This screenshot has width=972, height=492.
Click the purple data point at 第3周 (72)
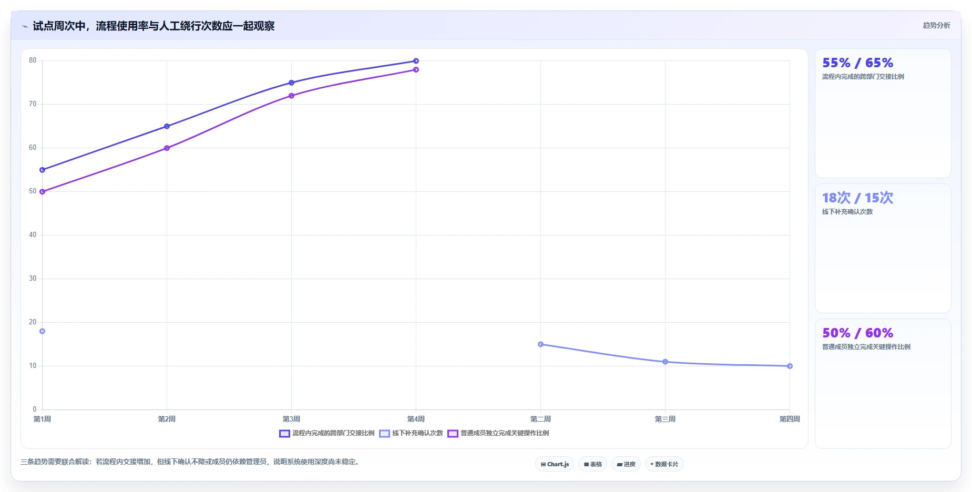(x=291, y=96)
